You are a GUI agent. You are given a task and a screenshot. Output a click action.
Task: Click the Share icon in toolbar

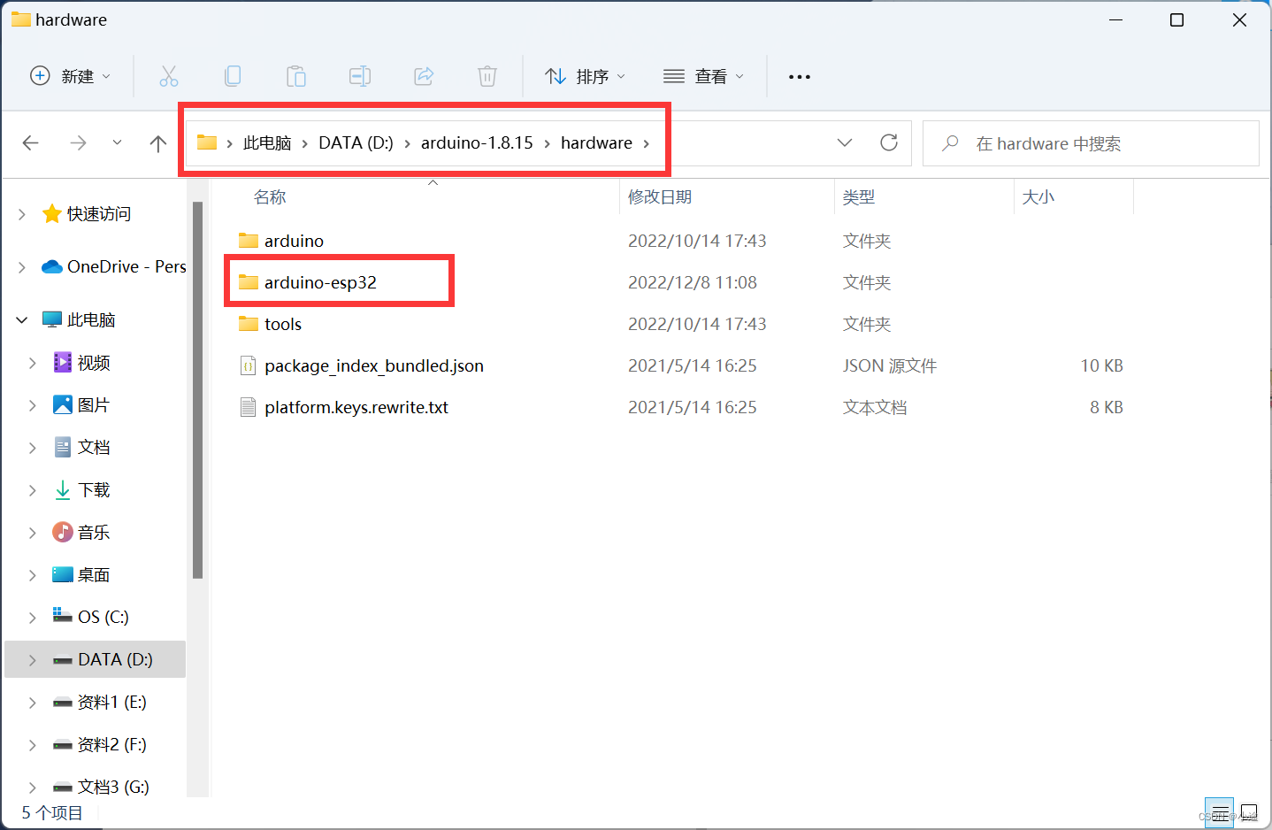pos(424,76)
